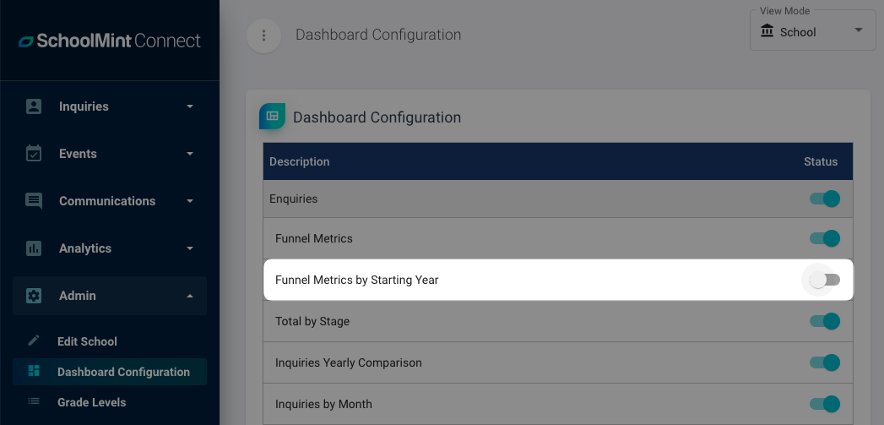The width and height of the screenshot is (884, 425).
Task: Click the Admin gear icon
Action: pyautogui.click(x=34, y=296)
